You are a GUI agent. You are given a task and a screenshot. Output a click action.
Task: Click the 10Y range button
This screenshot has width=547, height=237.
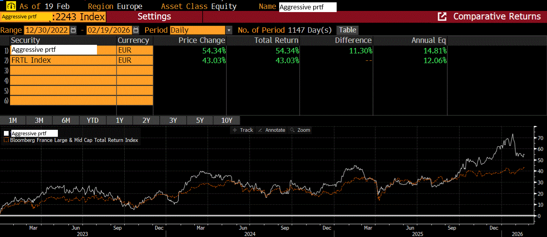(227, 120)
